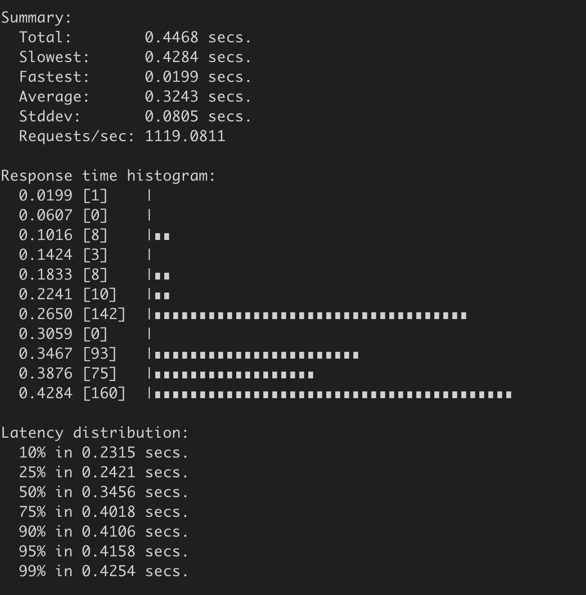Click the histogram bar for bucket 0.3876

(234, 374)
